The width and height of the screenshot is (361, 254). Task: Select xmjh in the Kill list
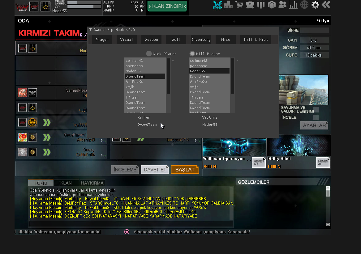pyautogui.click(x=209, y=87)
